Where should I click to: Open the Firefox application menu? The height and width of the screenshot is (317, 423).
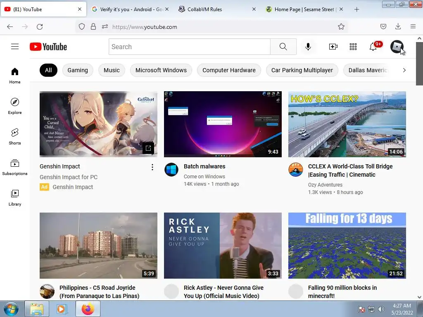(x=413, y=26)
